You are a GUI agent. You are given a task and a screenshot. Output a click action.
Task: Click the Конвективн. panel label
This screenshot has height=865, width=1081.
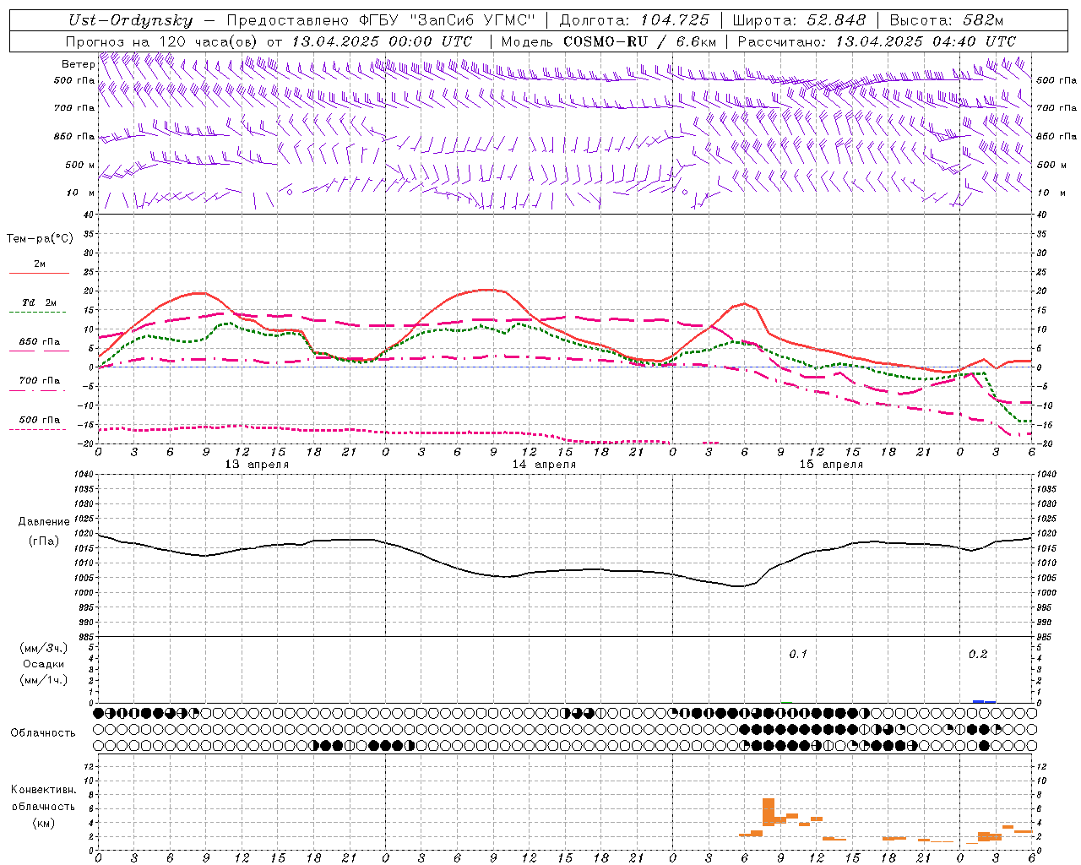tap(43, 790)
